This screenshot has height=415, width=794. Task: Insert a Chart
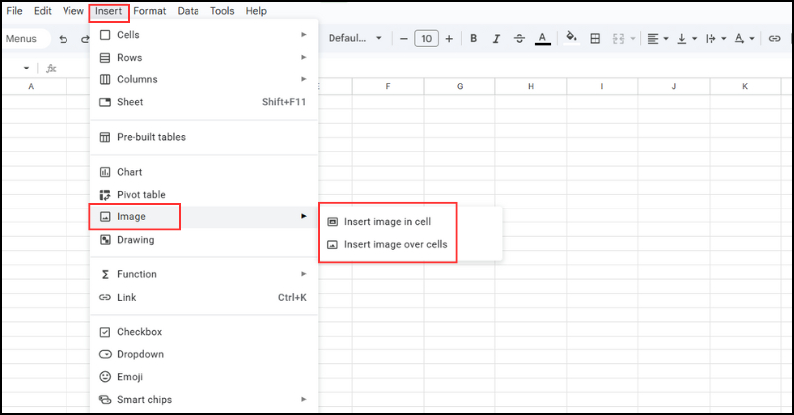[204, 172]
